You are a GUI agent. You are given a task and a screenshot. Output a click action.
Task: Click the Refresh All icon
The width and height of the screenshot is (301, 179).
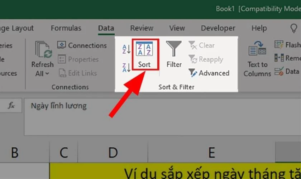pos(43,49)
